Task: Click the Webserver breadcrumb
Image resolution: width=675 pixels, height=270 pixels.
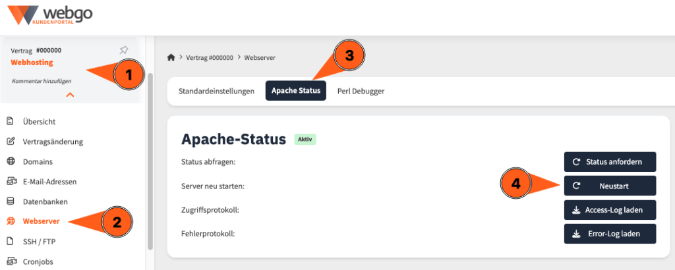Action: click(260, 57)
